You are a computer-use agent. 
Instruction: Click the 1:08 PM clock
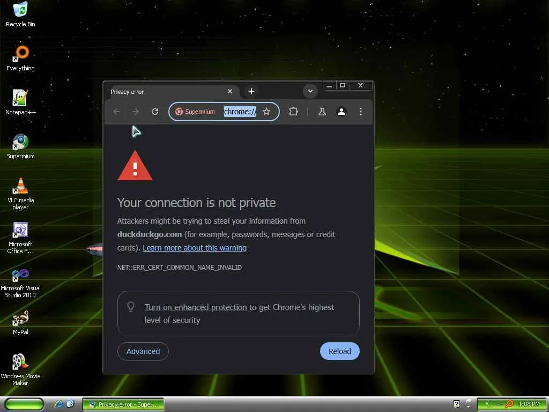click(x=529, y=404)
